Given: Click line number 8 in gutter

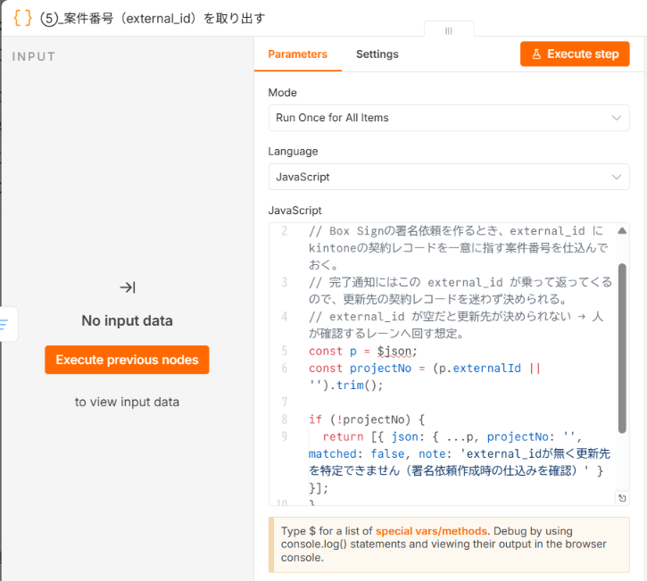Looking at the screenshot, I should pyautogui.click(x=285, y=419).
